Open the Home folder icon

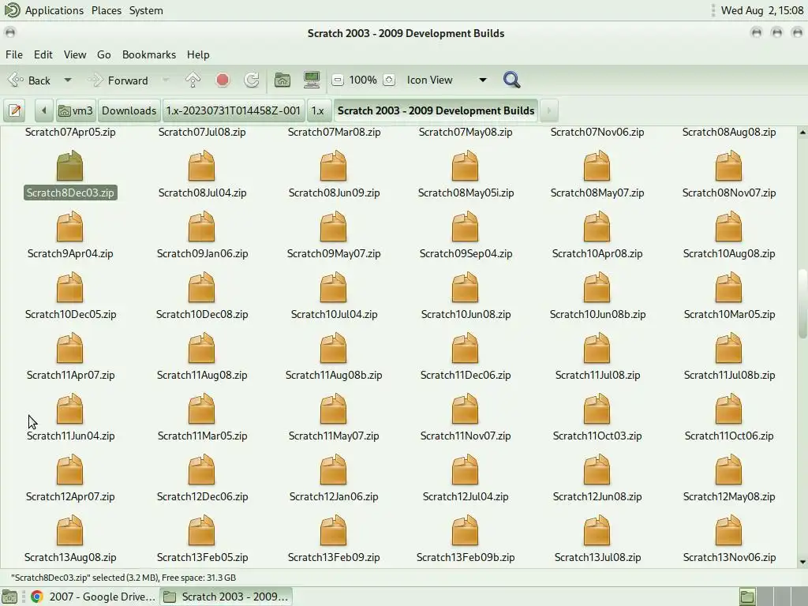point(282,80)
